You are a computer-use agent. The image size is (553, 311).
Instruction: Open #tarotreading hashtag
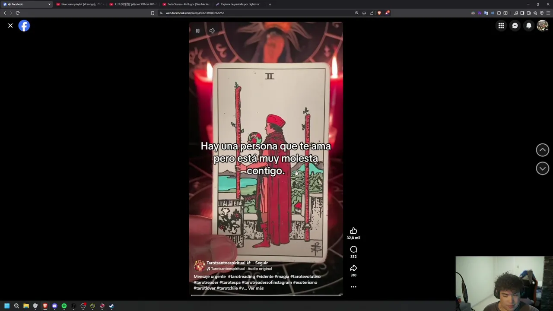(242, 276)
